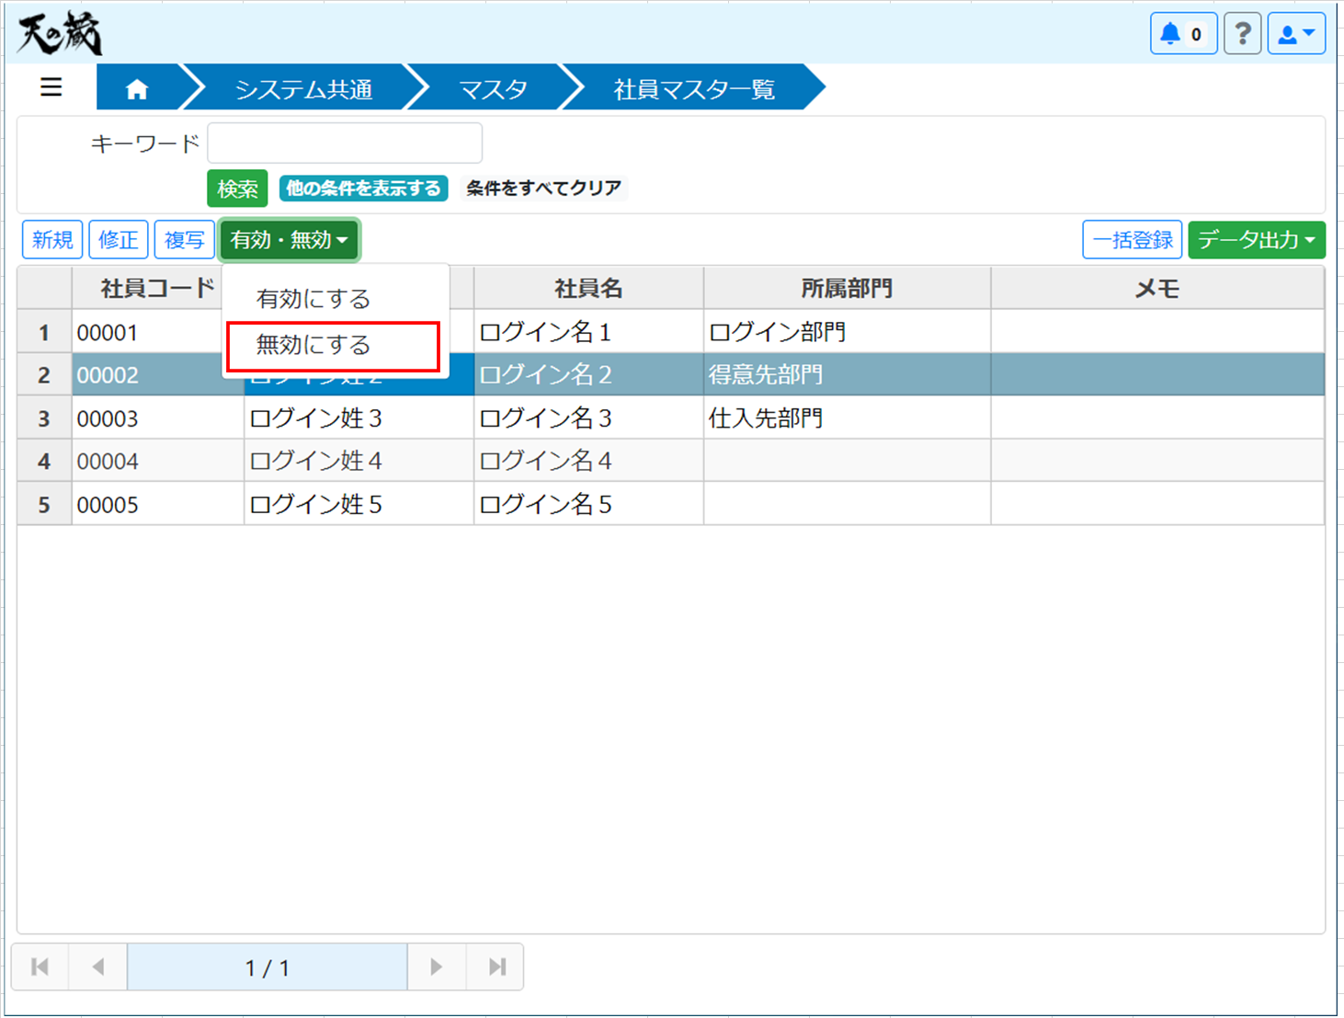This screenshot has width=1344, height=1018.
Task: Jump to first page of list
Action: (x=40, y=967)
